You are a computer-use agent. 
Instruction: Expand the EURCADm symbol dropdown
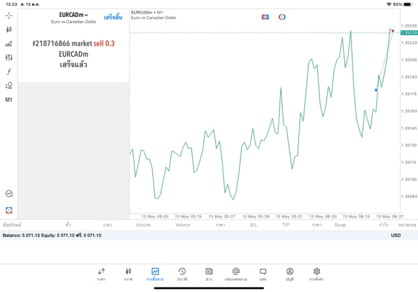click(x=74, y=15)
